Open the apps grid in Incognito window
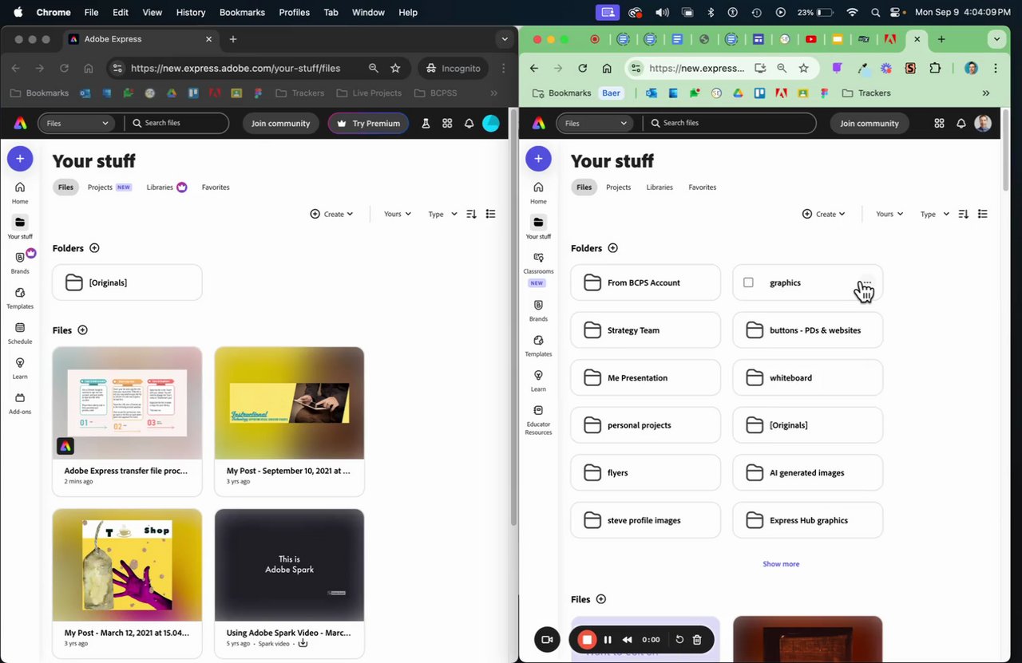 [x=447, y=124]
